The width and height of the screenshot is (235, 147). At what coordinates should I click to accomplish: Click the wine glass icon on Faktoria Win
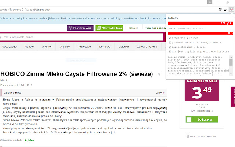point(70,28)
